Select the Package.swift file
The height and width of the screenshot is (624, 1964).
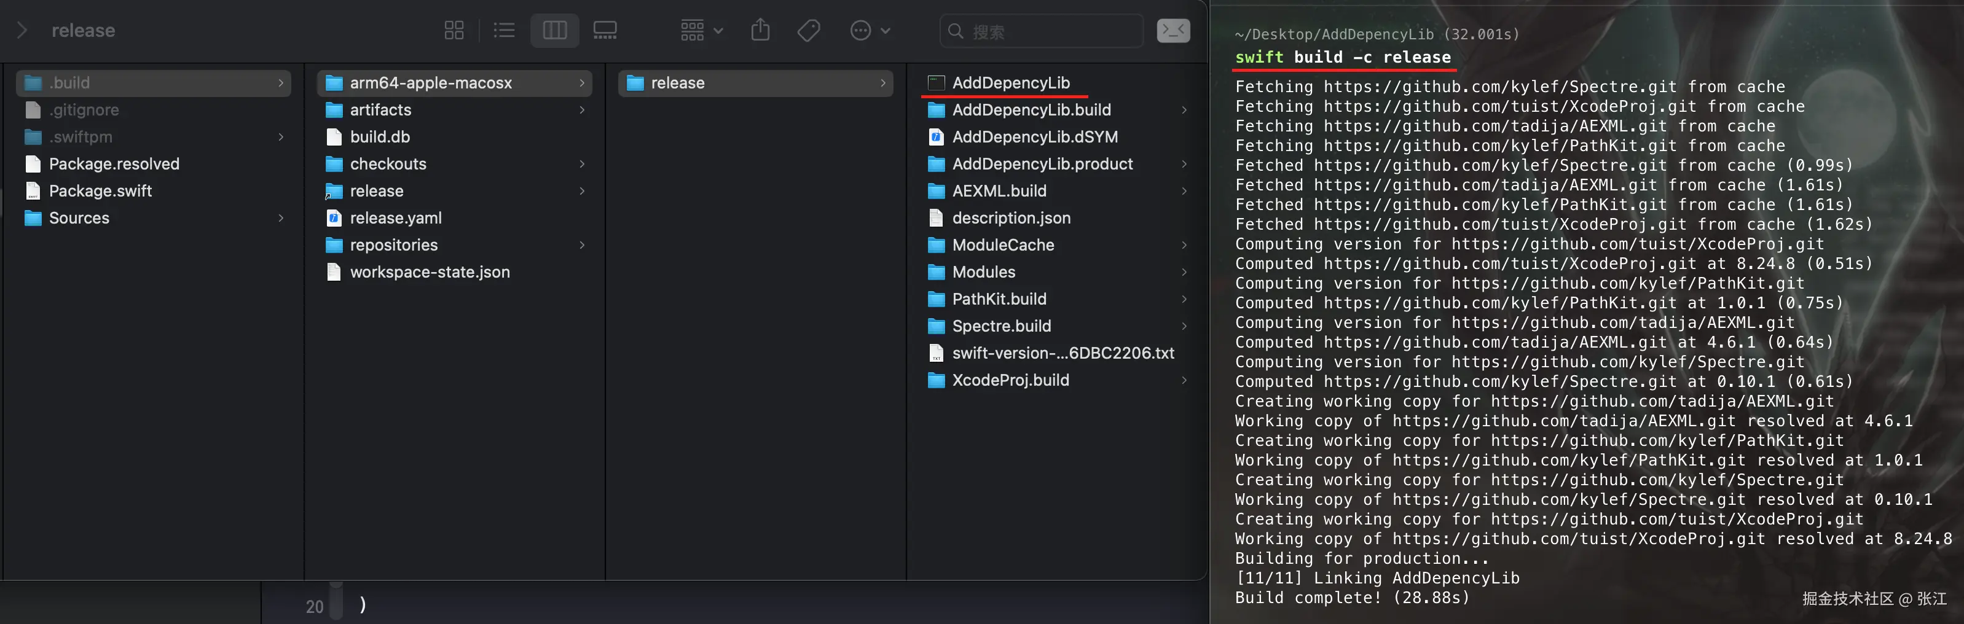coord(100,190)
